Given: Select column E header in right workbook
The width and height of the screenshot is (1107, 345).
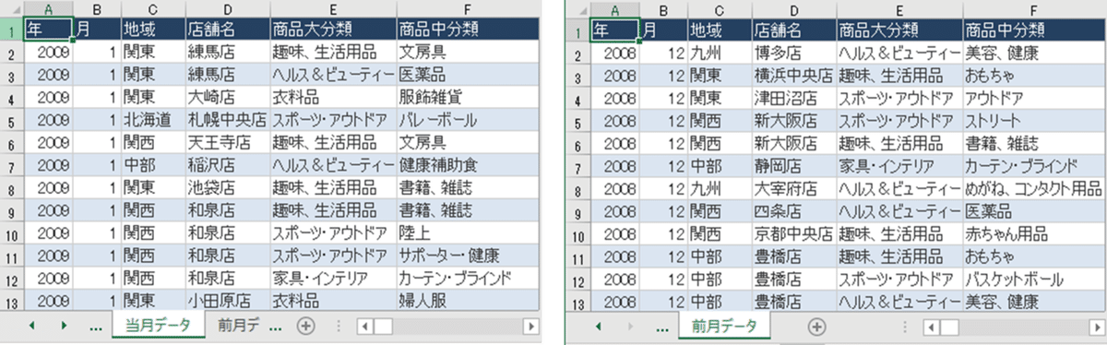Looking at the screenshot, I should pos(899,9).
